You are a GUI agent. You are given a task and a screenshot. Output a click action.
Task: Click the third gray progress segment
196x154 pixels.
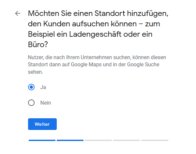pyautogui.click(x=98, y=140)
